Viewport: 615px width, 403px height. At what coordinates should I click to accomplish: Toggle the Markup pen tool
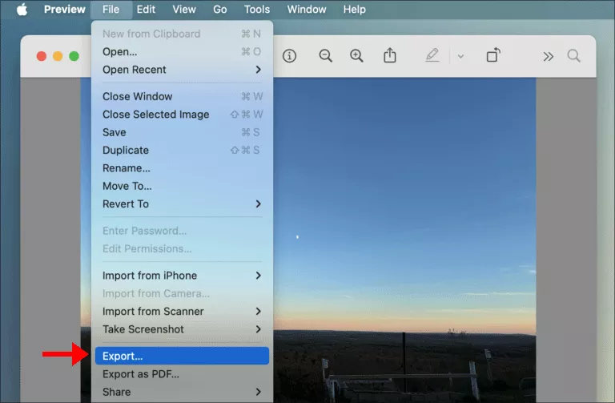click(432, 55)
